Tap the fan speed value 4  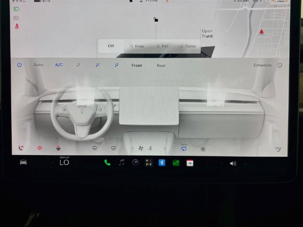pyautogui.click(x=150, y=148)
